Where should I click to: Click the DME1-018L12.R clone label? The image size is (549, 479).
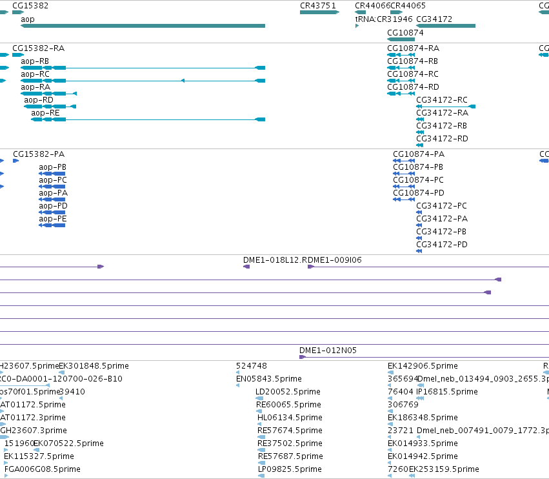point(275,260)
